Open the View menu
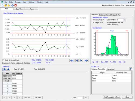135x101 pixels. [x=24, y=2]
